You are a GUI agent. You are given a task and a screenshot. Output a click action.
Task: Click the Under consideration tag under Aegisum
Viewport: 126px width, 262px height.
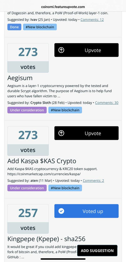(x=27, y=110)
